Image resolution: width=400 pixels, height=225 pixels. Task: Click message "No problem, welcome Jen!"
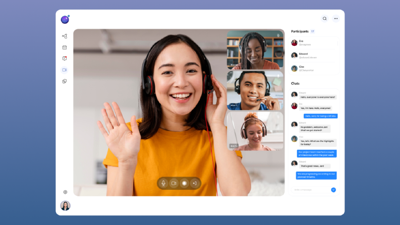tap(315, 129)
